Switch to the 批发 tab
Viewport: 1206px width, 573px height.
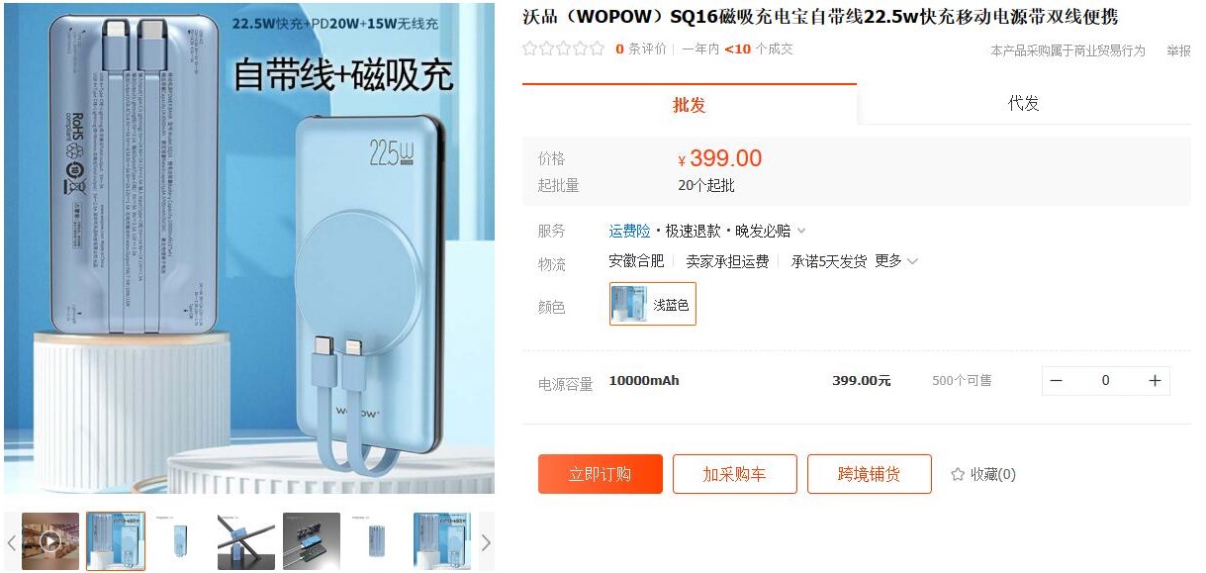[690, 104]
